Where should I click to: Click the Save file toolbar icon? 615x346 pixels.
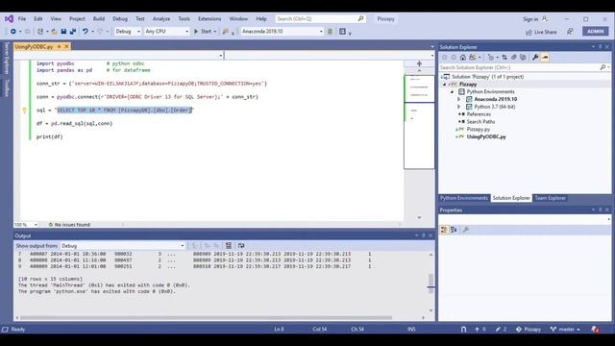(x=63, y=32)
